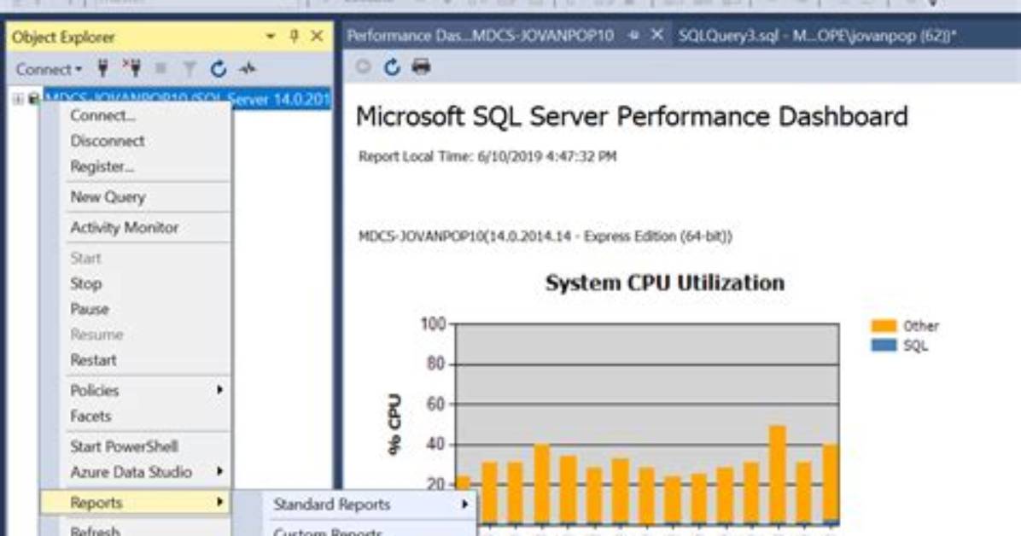This screenshot has width=1021, height=536.
Task: Open Activity Monitor via the pulse icon
Action: tap(248, 68)
